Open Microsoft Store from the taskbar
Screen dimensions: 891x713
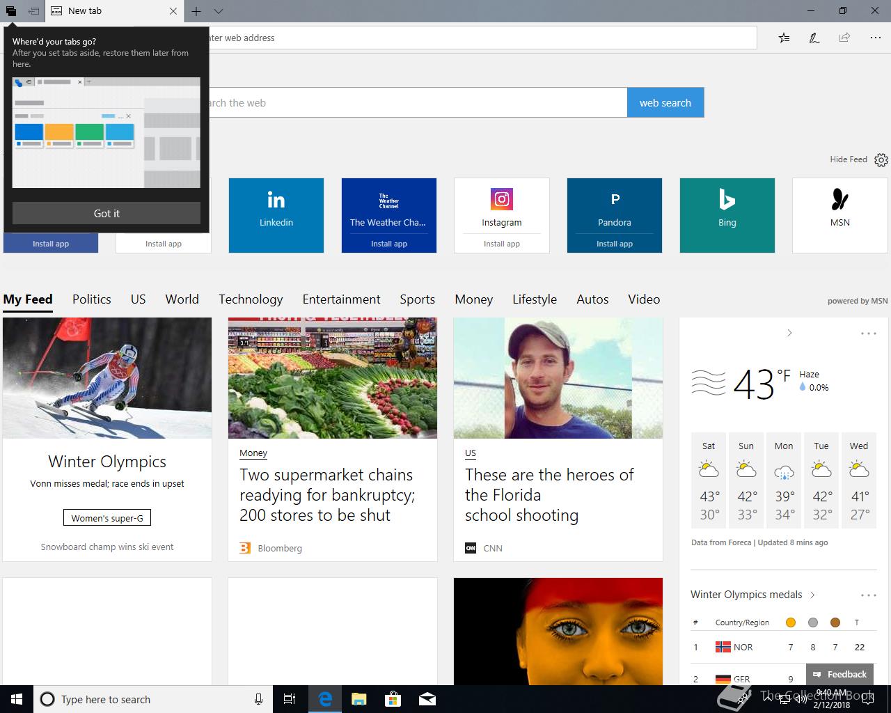tap(393, 699)
